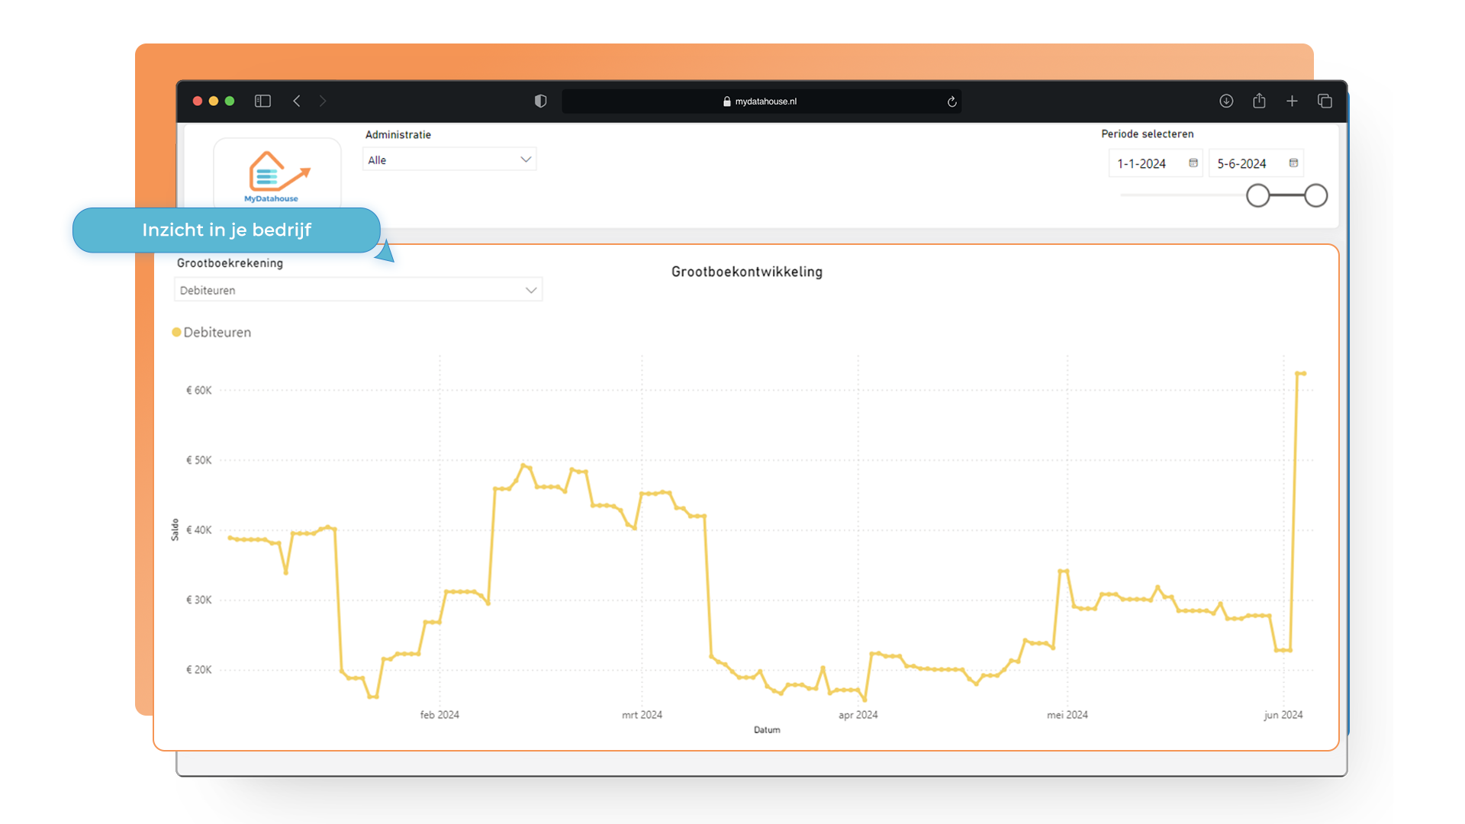This screenshot has height=824, width=1465.
Task: Click the end date field 5-6-2024
Action: 1242,163
